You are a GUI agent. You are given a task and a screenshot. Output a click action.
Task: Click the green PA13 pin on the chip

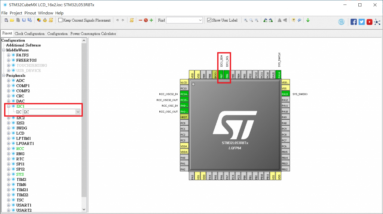[285, 94]
